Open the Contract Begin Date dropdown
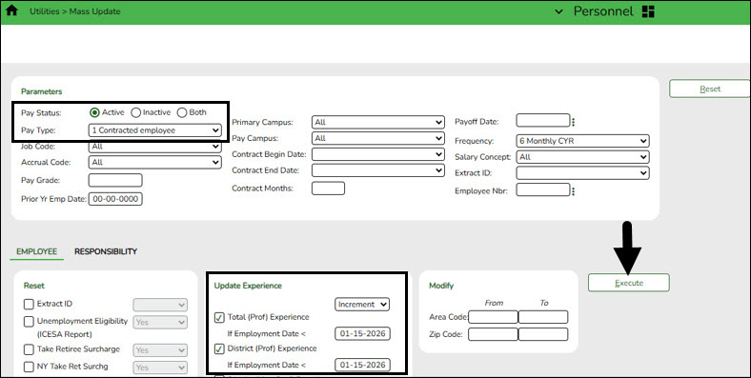The width and height of the screenshot is (751, 378). coord(378,154)
